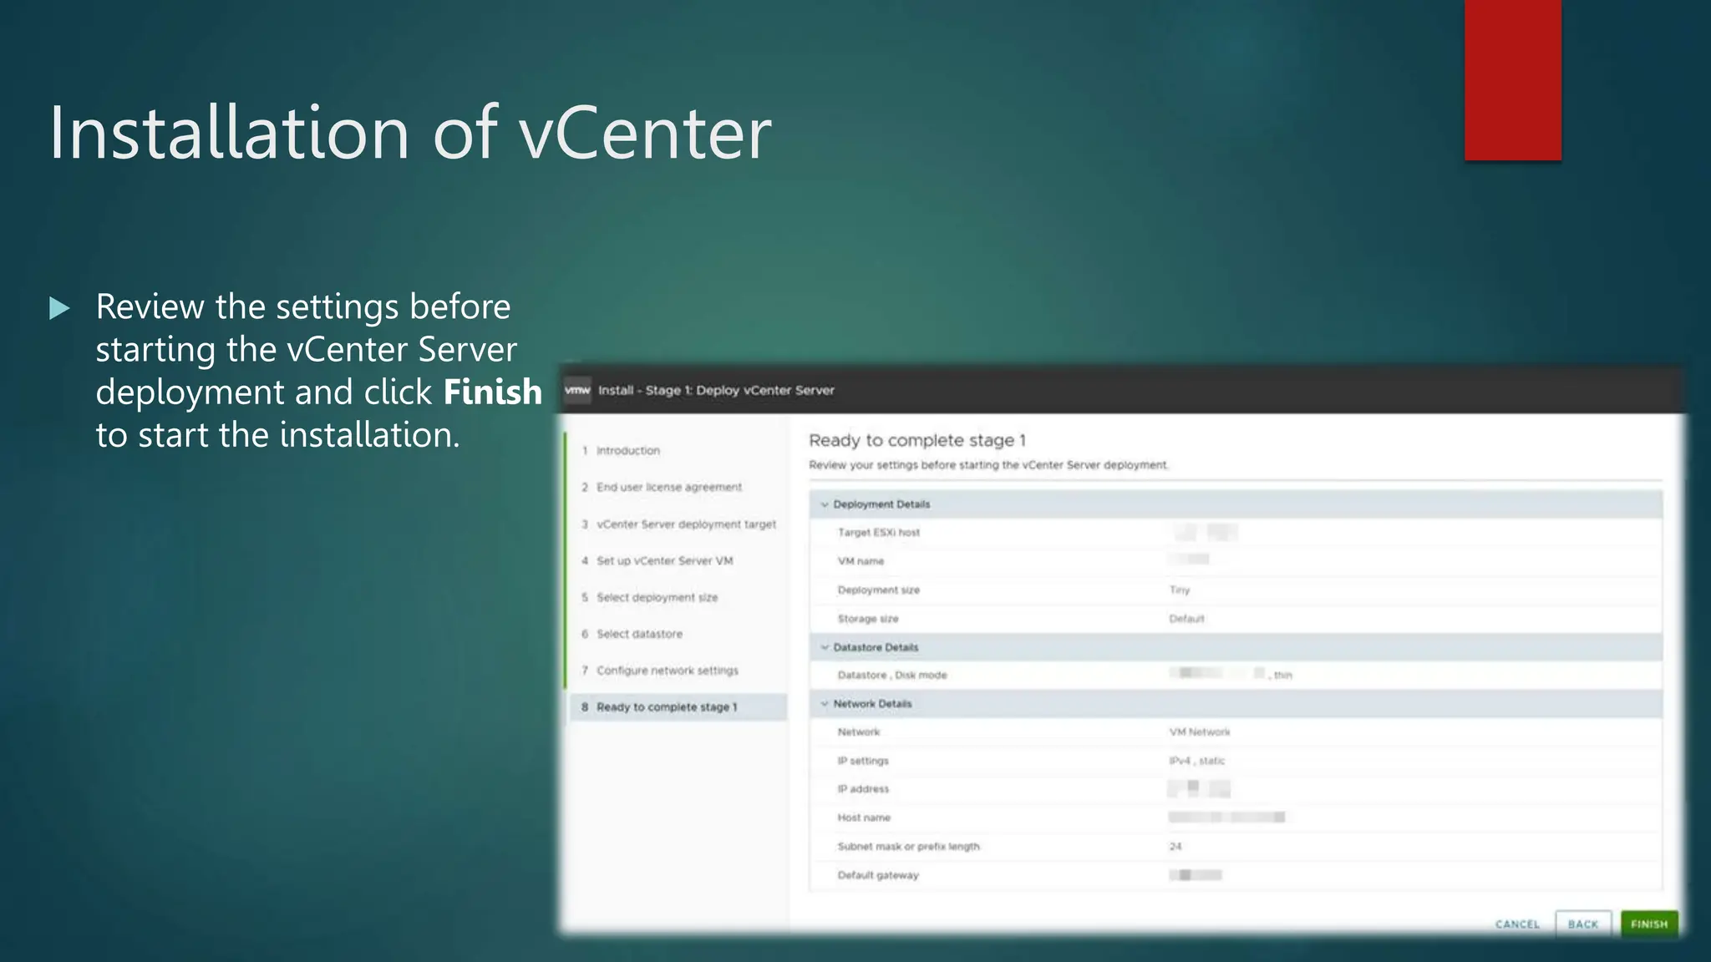This screenshot has width=1711, height=962.
Task: Click the 'IP address' row label
Action: pyautogui.click(x=863, y=789)
